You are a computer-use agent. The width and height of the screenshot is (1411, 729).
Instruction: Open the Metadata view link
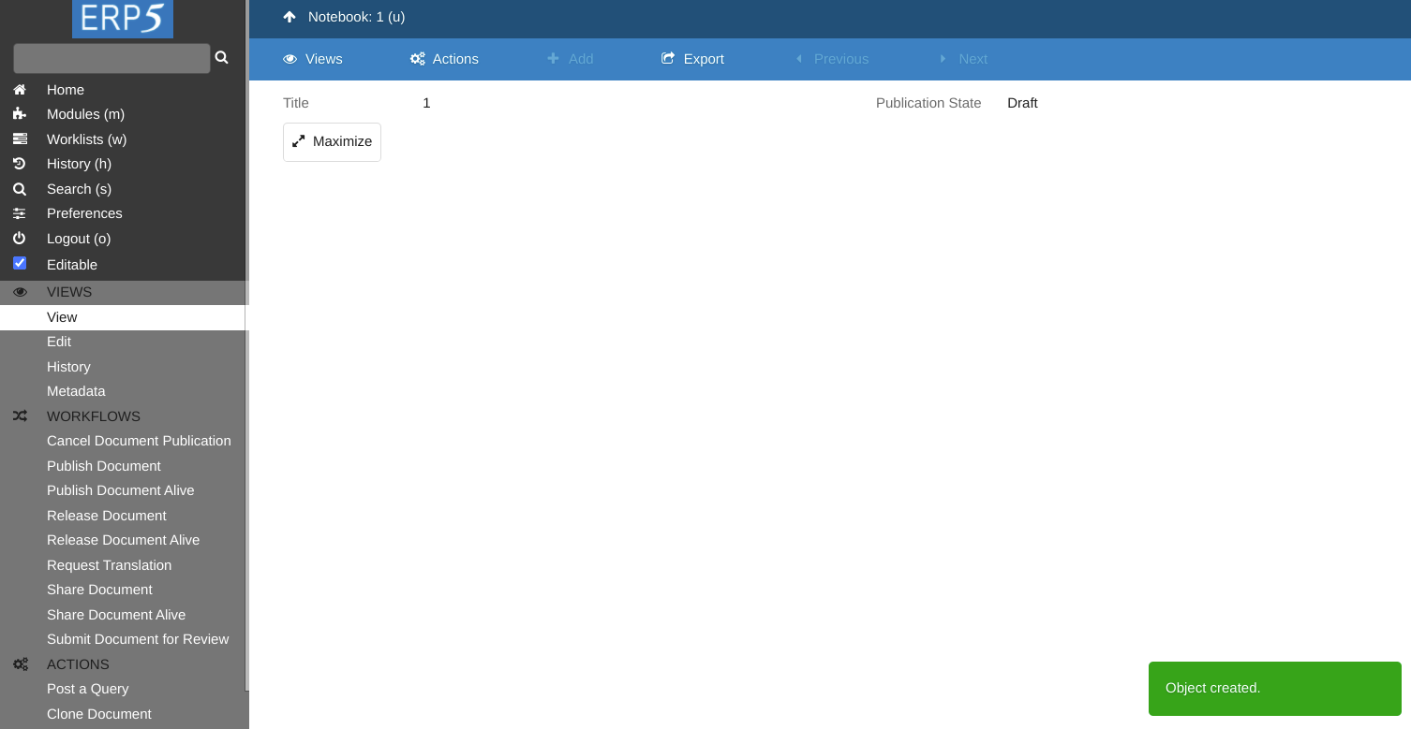point(76,391)
